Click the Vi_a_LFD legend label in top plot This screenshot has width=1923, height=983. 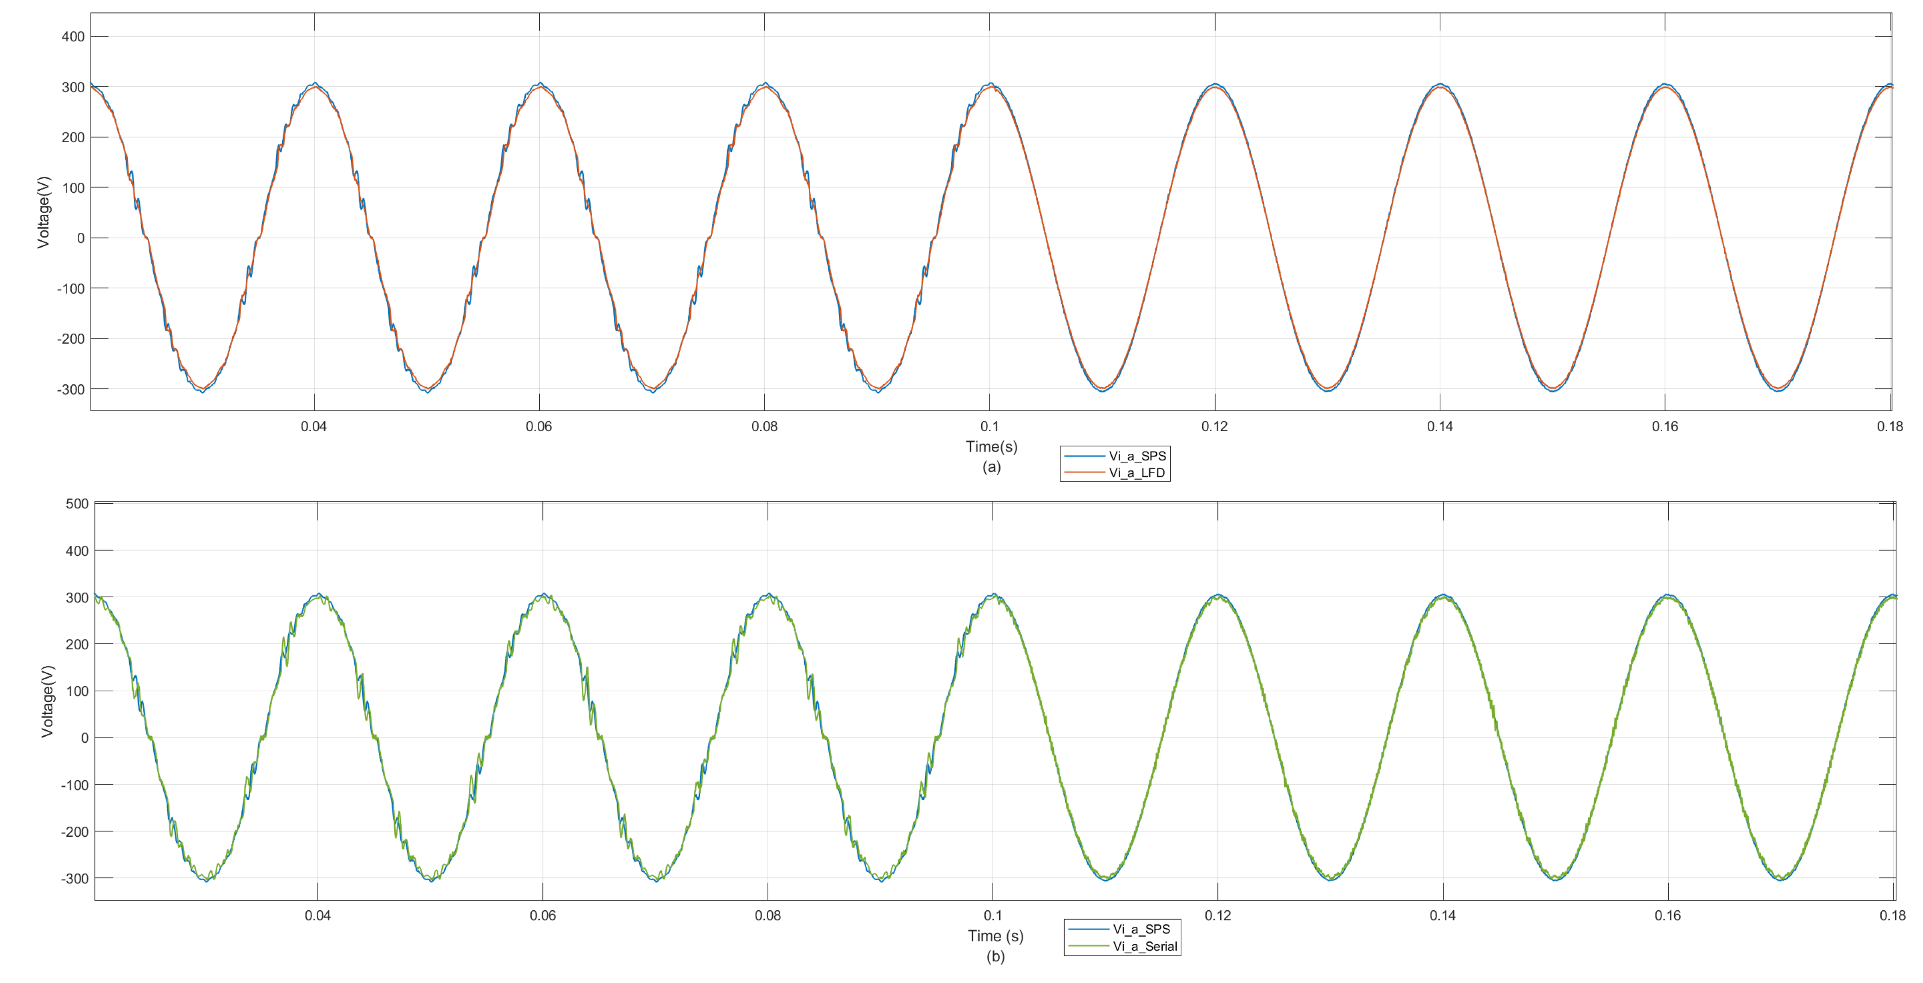(x=1136, y=472)
